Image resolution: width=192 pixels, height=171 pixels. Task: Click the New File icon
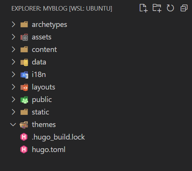point(144,8)
